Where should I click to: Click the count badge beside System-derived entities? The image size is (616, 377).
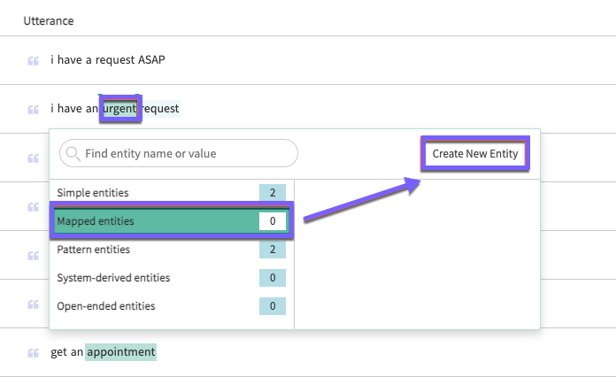coord(273,278)
